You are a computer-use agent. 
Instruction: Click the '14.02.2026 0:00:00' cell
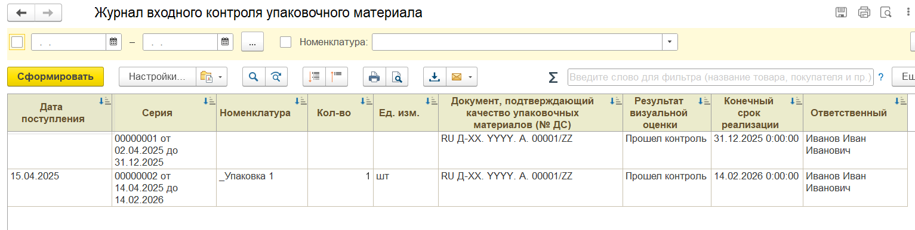(757, 188)
